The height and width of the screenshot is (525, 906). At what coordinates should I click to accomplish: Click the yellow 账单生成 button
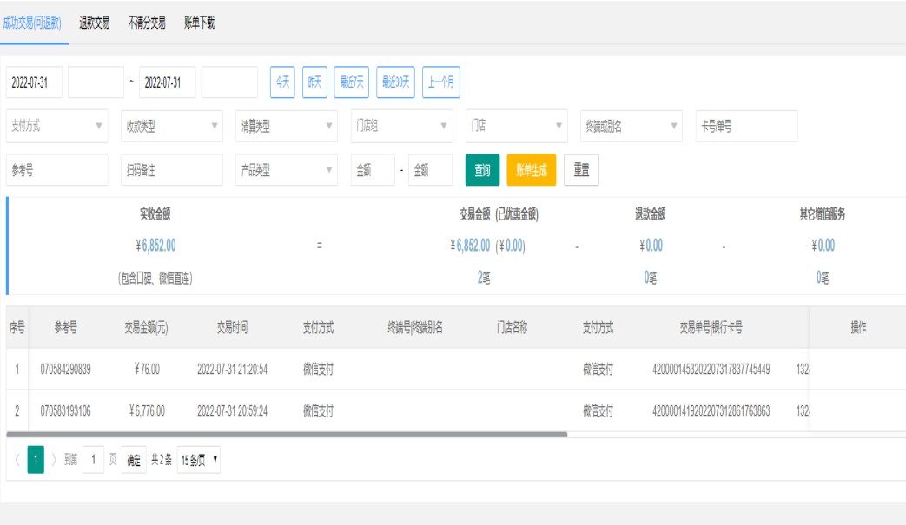(x=531, y=171)
